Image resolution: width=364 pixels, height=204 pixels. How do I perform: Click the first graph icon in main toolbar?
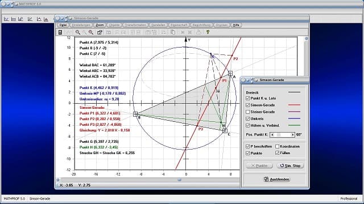click(x=6, y=19)
